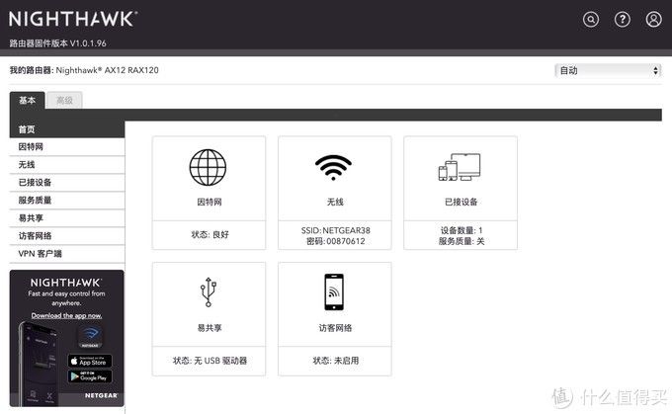Click the 易共享 tile label
The image size is (672, 414).
[210, 328]
